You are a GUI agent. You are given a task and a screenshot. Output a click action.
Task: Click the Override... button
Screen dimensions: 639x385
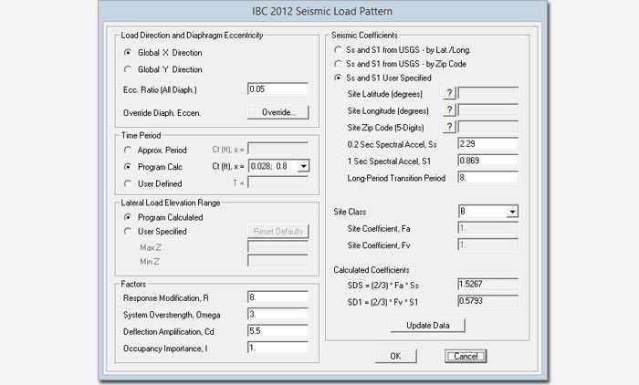(278, 112)
